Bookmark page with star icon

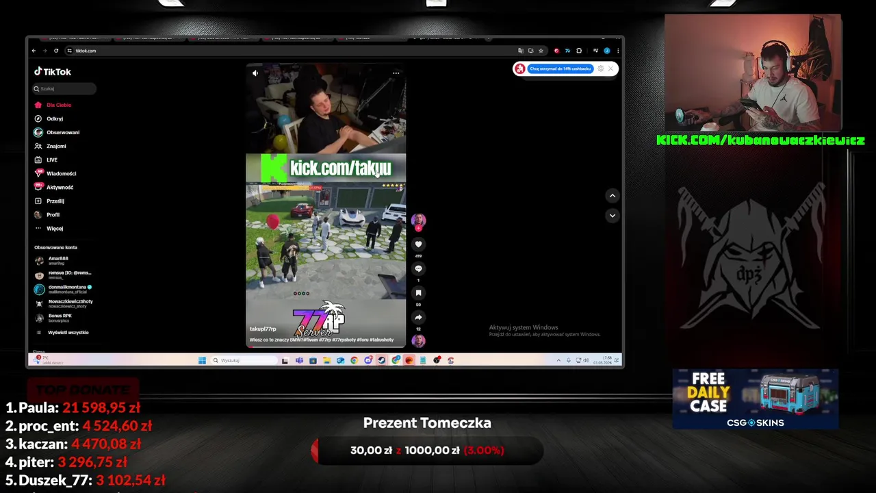(x=541, y=51)
